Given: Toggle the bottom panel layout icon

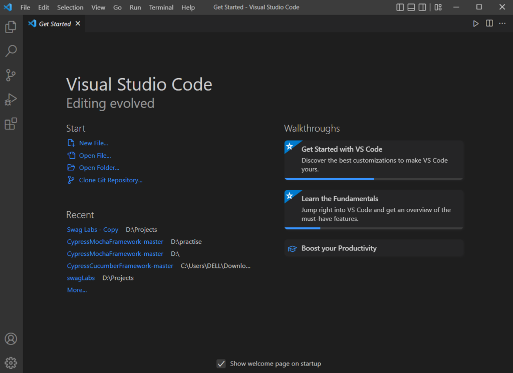Looking at the screenshot, I should [x=411, y=7].
